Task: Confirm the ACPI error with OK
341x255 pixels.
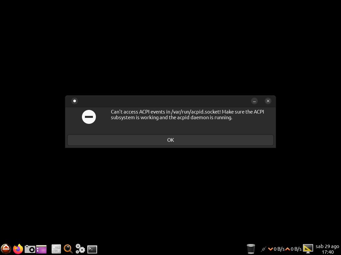Action: pos(170,140)
